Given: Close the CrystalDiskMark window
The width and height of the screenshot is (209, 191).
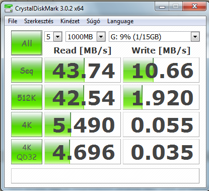Looking at the screenshot, I should click(x=194, y=7).
